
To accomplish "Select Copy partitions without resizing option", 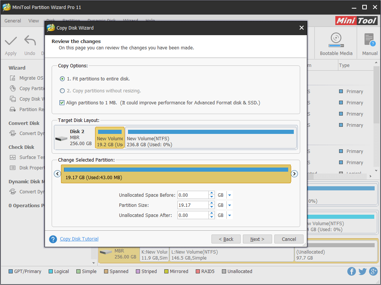I will coord(62,91).
